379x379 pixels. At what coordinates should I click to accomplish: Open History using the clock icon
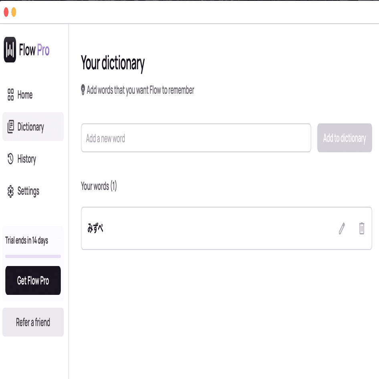pyautogui.click(x=10, y=159)
